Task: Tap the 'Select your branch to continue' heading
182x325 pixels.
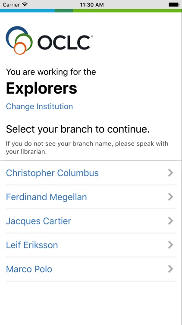Action: pyautogui.click(x=78, y=129)
